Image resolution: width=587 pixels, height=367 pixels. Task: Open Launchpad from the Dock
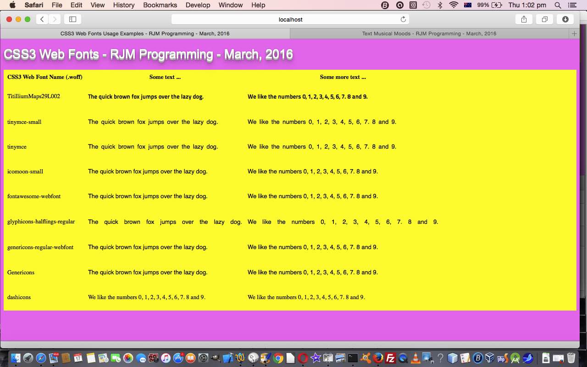tap(28, 358)
